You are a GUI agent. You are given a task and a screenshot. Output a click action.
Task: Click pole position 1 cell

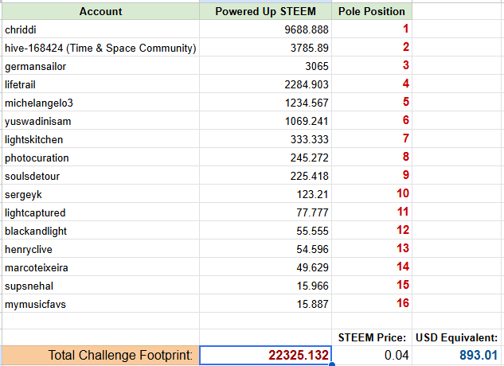click(x=372, y=29)
